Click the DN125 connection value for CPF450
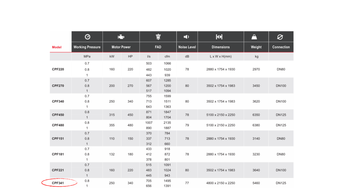Viewport: 343px width, 193px height. point(281,115)
